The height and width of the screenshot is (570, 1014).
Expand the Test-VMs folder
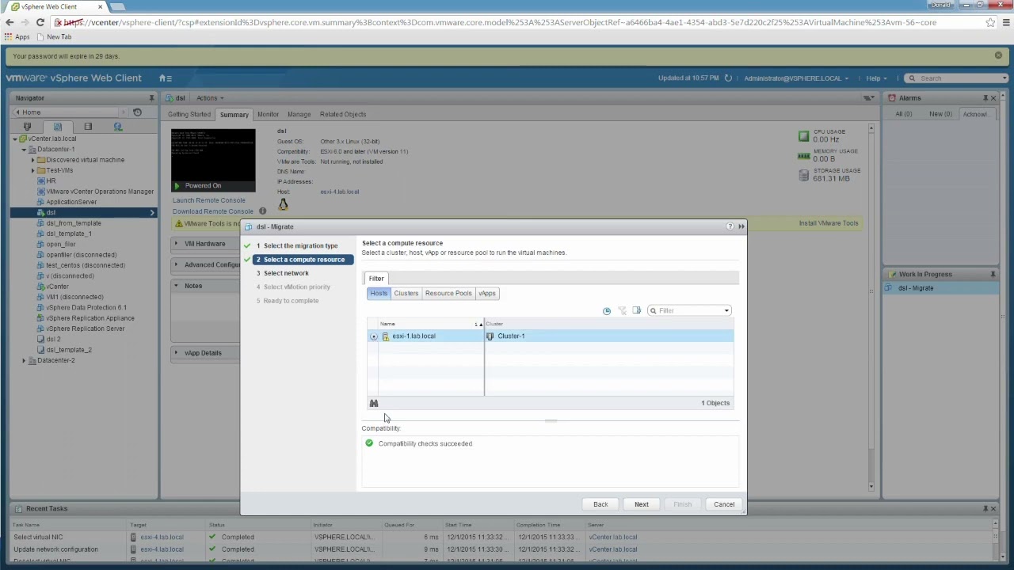click(33, 170)
